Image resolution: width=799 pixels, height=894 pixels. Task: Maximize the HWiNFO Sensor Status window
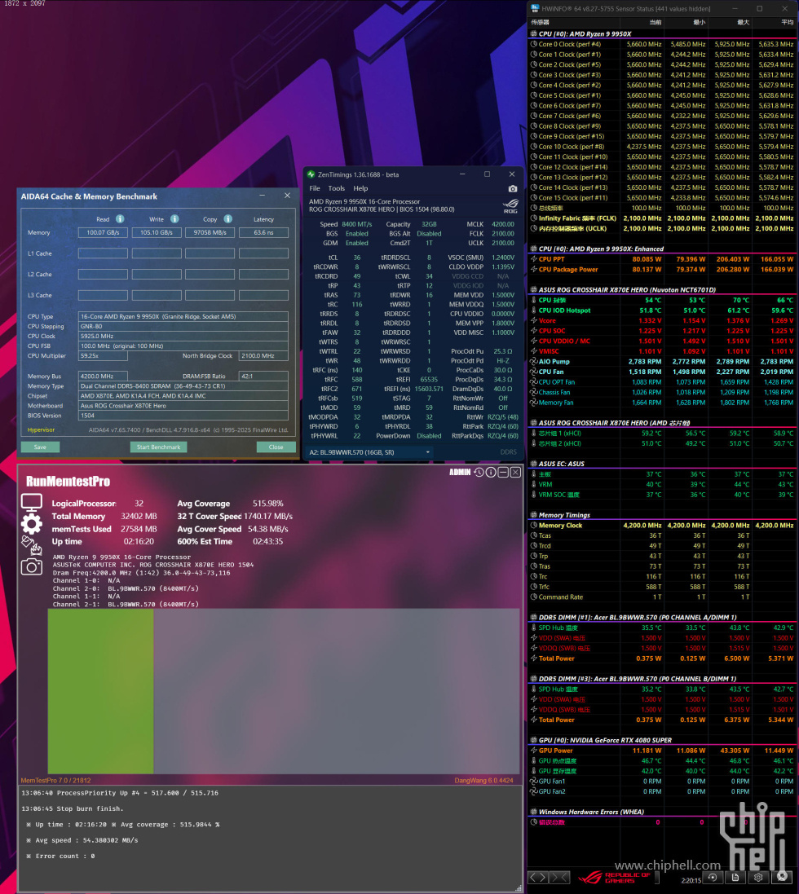click(x=760, y=8)
